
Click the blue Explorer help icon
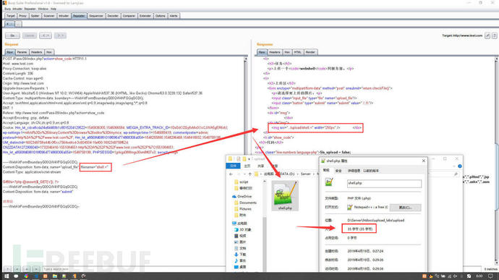(x=459, y=166)
